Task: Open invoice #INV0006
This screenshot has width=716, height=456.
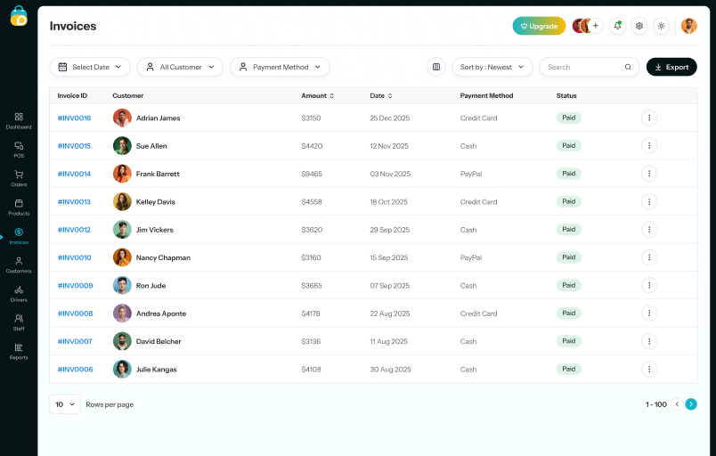Action: [76, 370]
